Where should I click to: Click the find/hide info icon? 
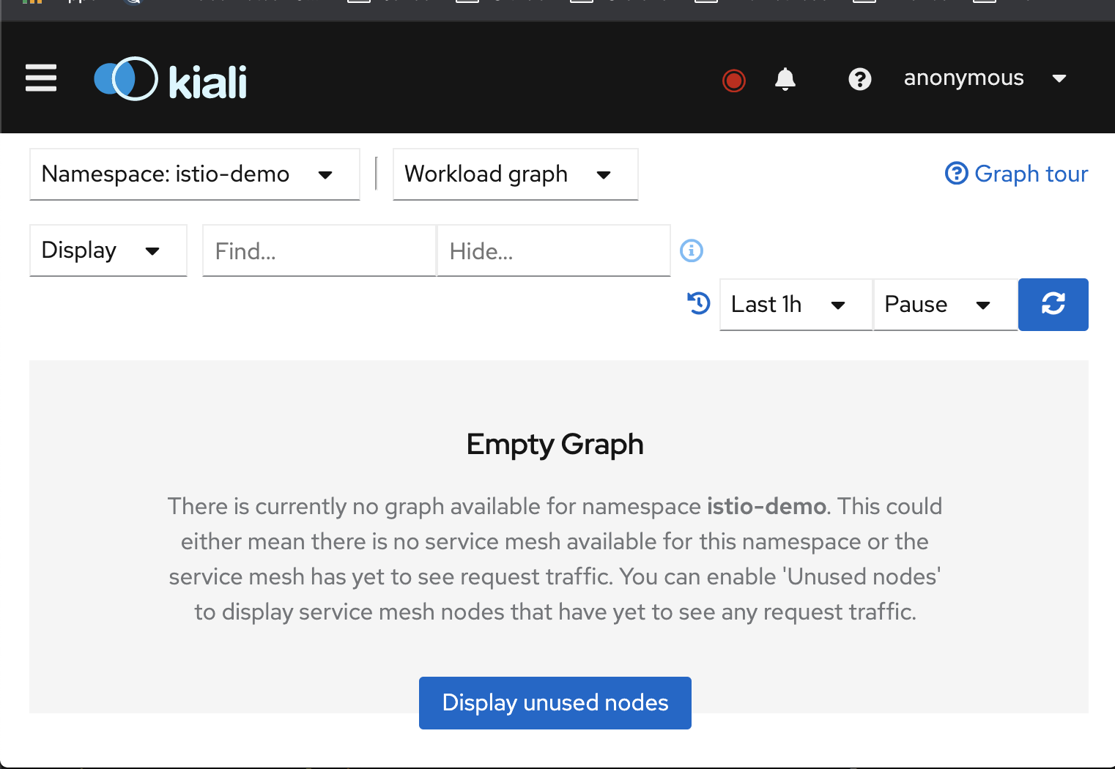coord(692,250)
